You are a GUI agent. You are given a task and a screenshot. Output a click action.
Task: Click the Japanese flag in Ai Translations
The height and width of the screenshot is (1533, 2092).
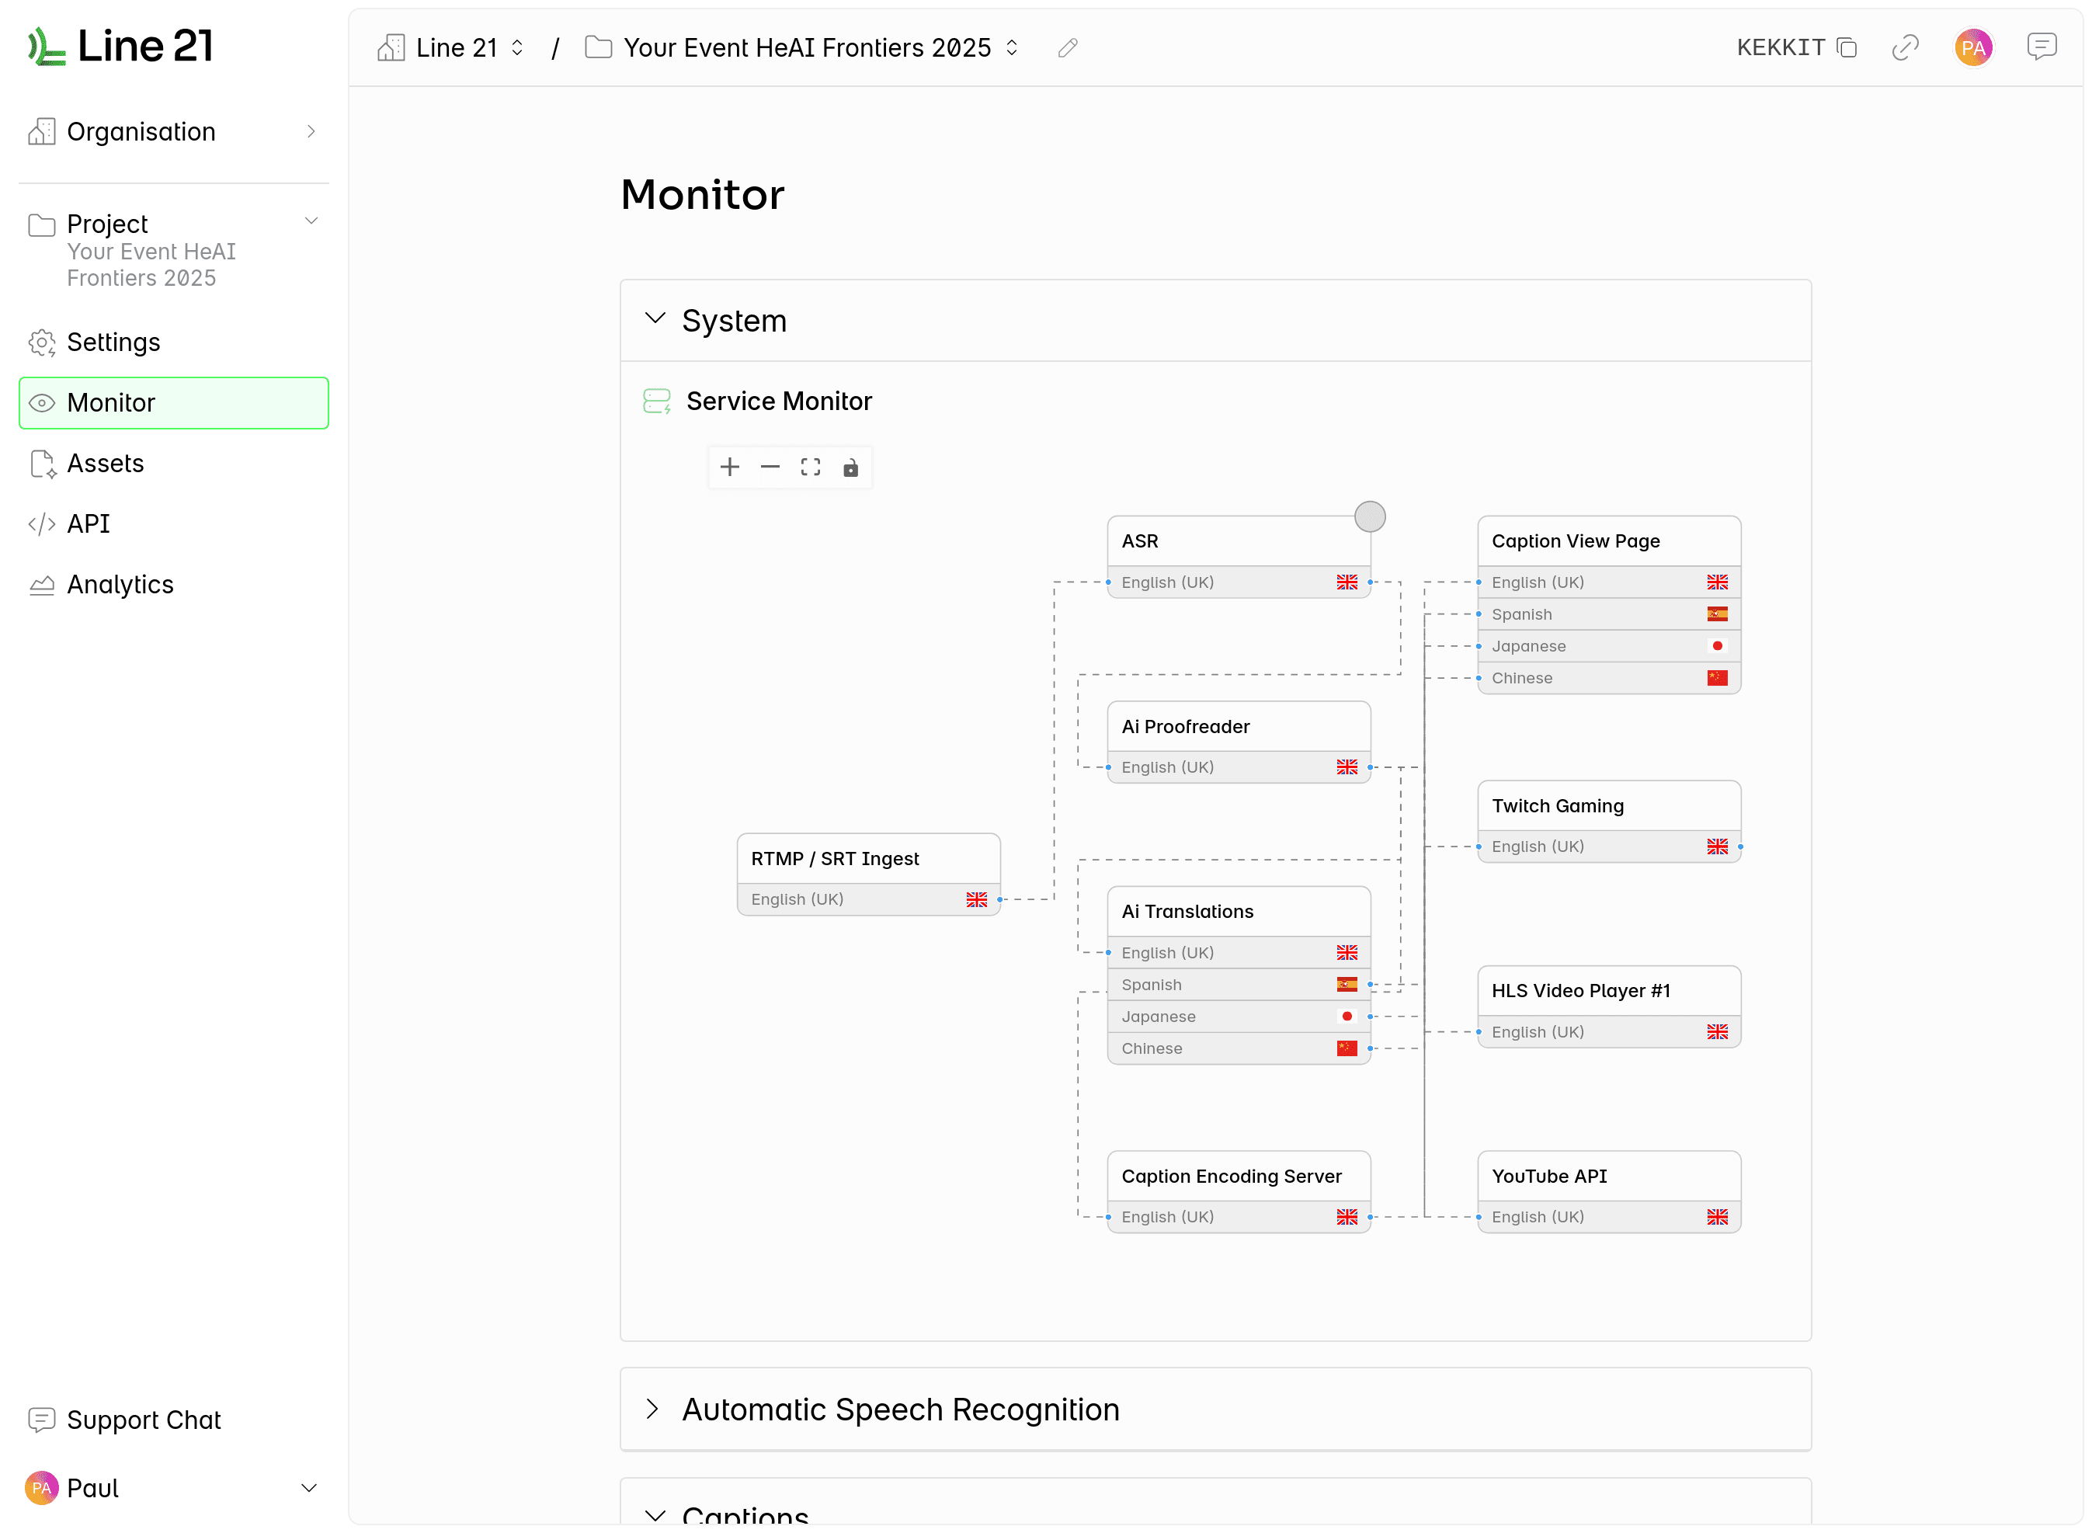[x=1346, y=1016]
